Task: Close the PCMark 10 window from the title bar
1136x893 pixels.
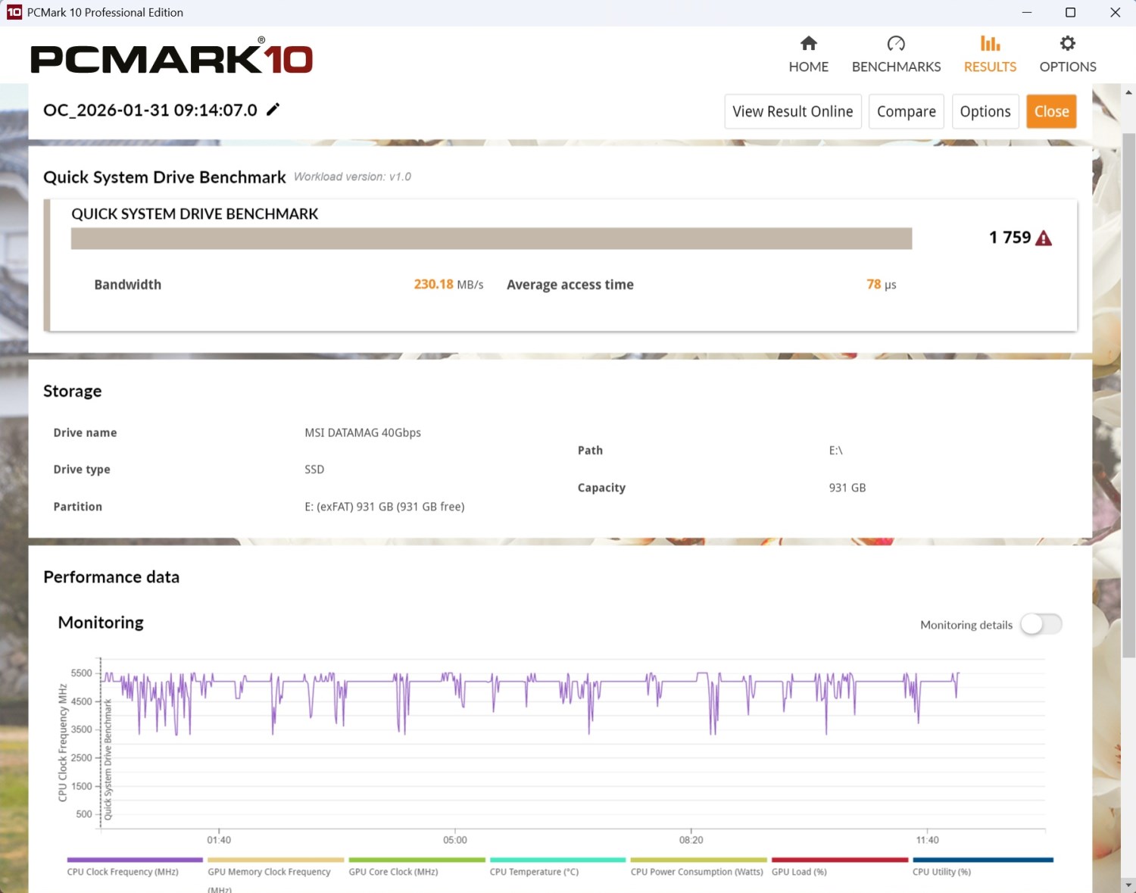Action: [x=1115, y=12]
